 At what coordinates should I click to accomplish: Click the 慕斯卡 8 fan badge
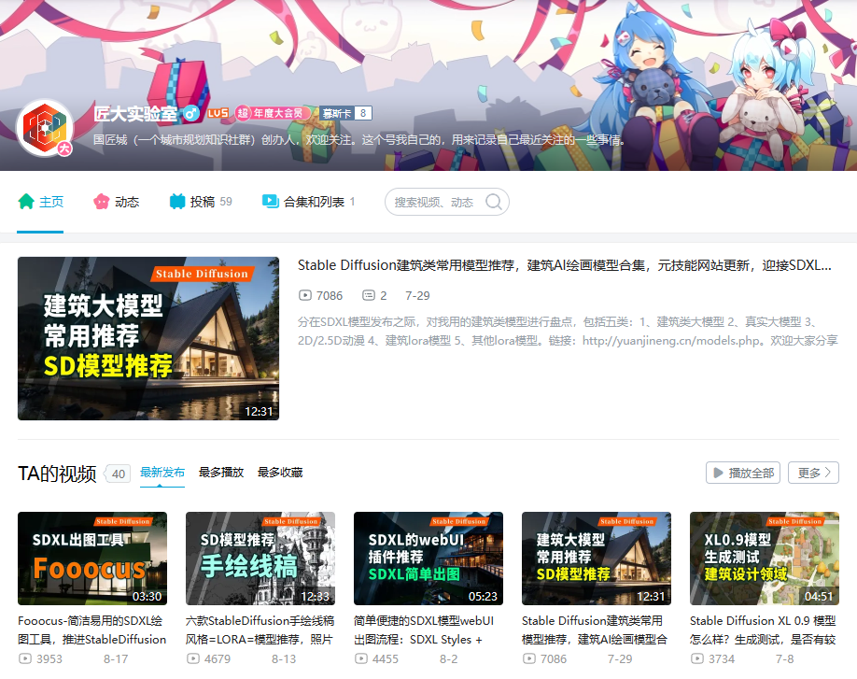(x=345, y=113)
